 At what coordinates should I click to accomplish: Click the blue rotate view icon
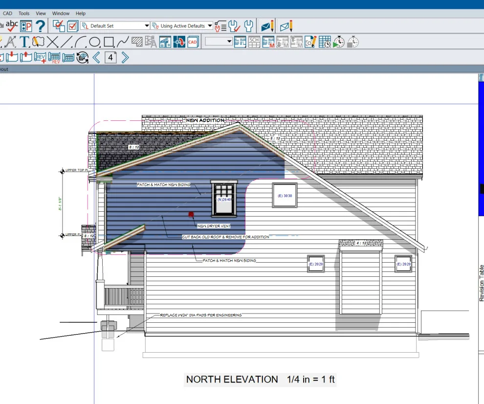pos(179,42)
